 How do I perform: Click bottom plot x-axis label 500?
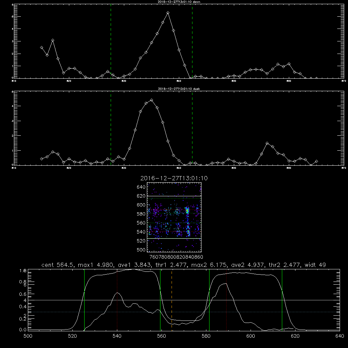[x=28, y=336]
